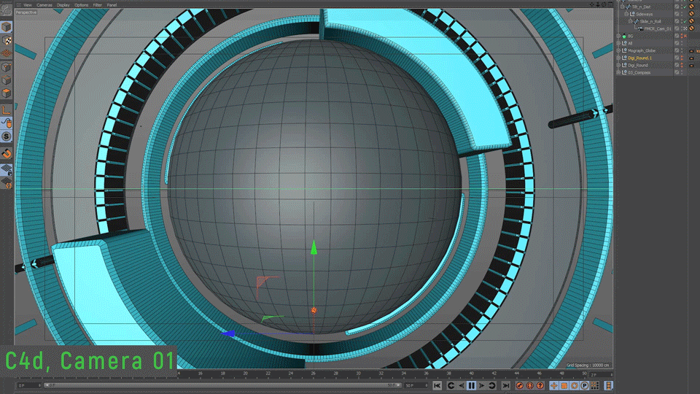Image resolution: width=700 pixels, height=394 pixels.
Task: Activate the Workplane mode orange grid icon
Action: coord(7,53)
